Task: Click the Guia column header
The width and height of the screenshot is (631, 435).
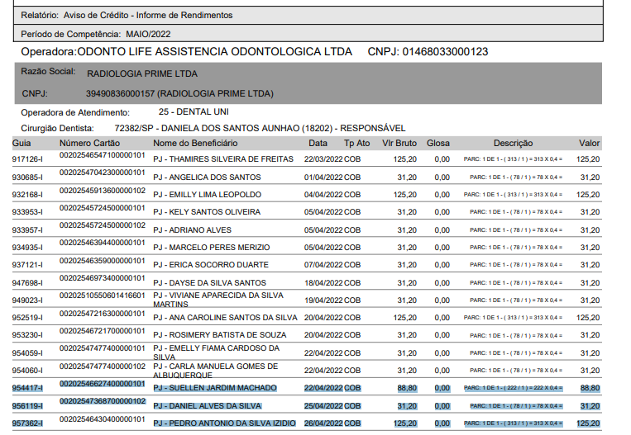Action: pos(22,144)
